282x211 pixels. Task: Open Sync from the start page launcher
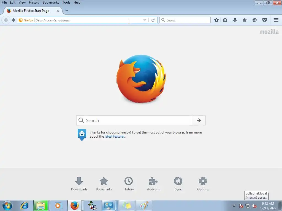click(178, 184)
